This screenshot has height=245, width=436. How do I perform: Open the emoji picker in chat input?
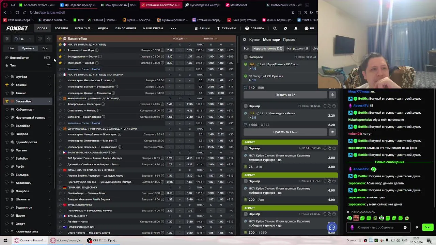(x=405, y=227)
